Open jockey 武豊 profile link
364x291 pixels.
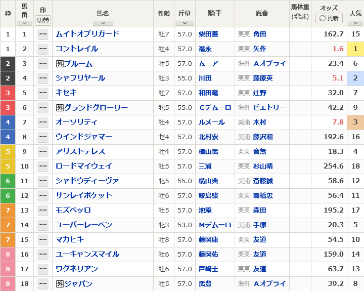pyautogui.click(x=205, y=283)
